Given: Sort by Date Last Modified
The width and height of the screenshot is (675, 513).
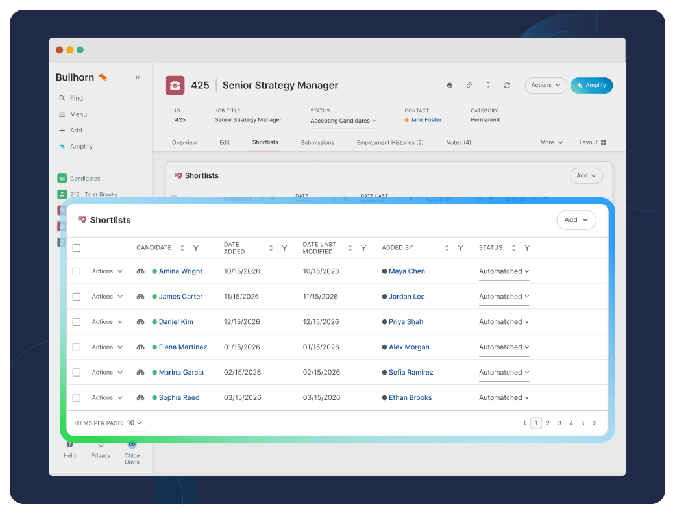Looking at the screenshot, I should click(x=350, y=248).
